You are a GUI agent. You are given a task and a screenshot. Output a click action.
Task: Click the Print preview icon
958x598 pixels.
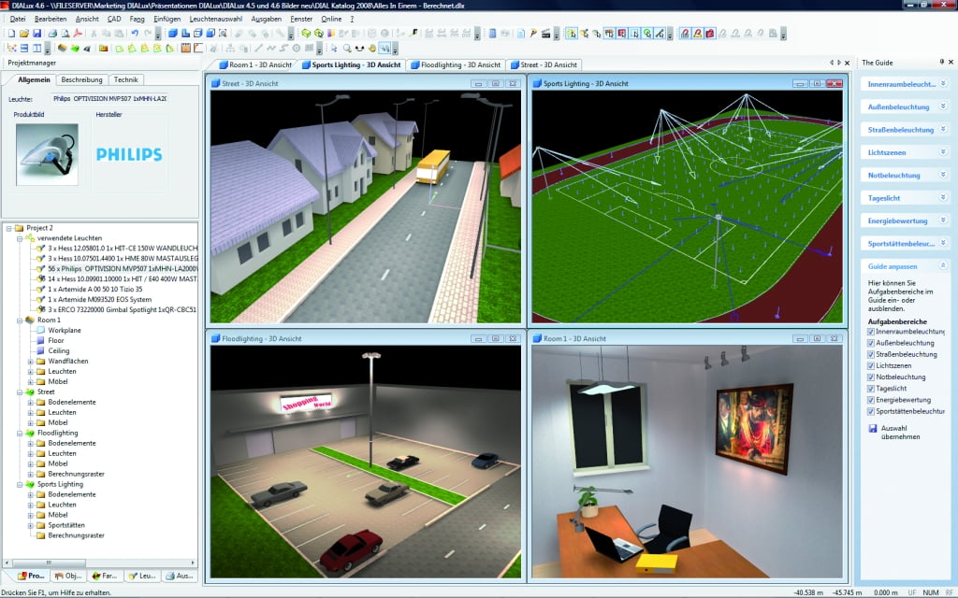[65, 34]
